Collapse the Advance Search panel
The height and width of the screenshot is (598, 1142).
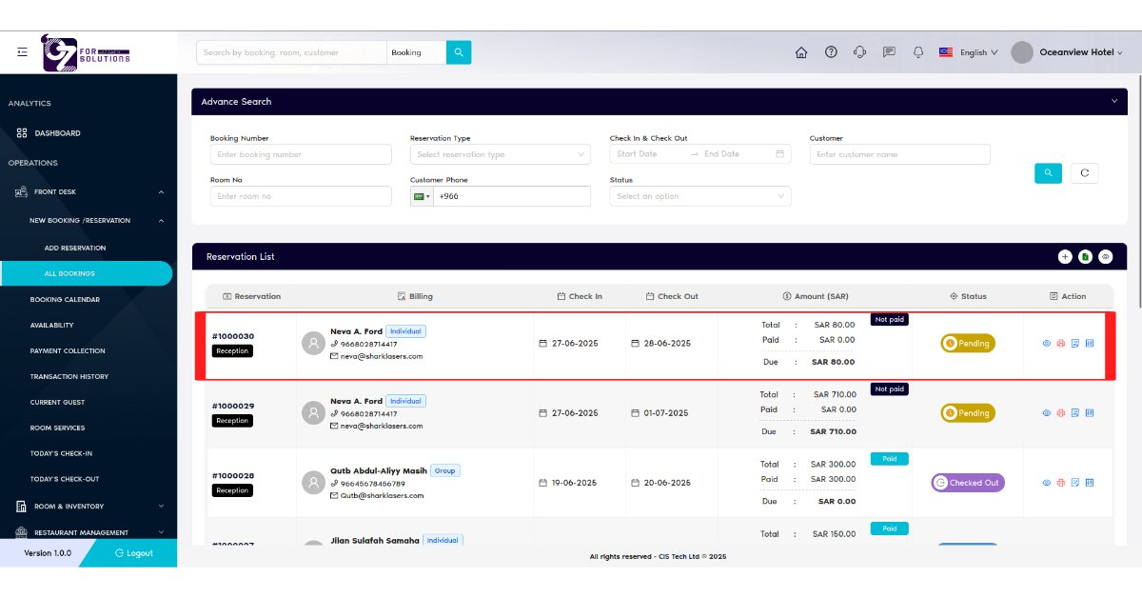click(x=1113, y=101)
